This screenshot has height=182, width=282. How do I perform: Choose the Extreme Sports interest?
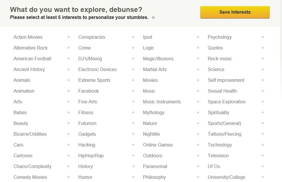tap(94, 81)
